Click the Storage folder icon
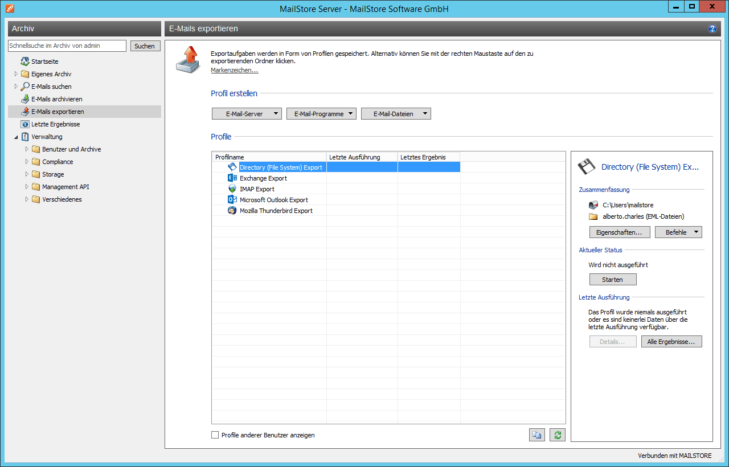Image resolution: width=729 pixels, height=467 pixels. (x=36, y=174)
